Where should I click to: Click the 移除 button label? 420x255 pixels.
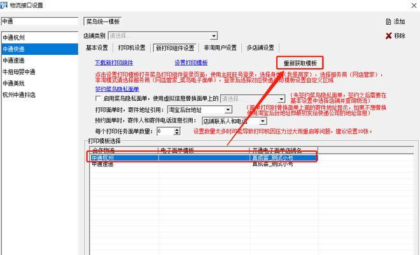click(x=400, y=36)
